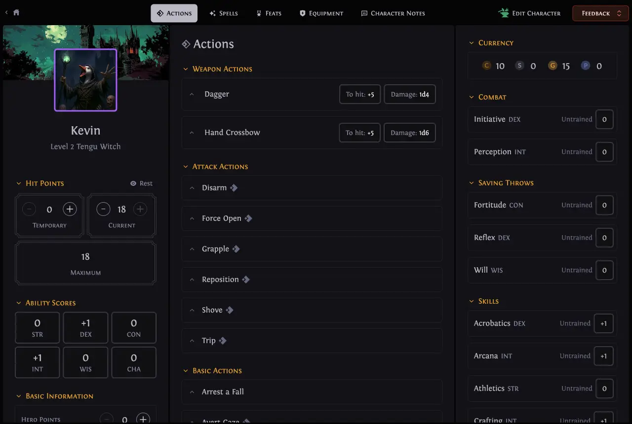This screenshot has width=632, height=424.
Task: Decrease current hit points with minus button
Action: [103, 210]
